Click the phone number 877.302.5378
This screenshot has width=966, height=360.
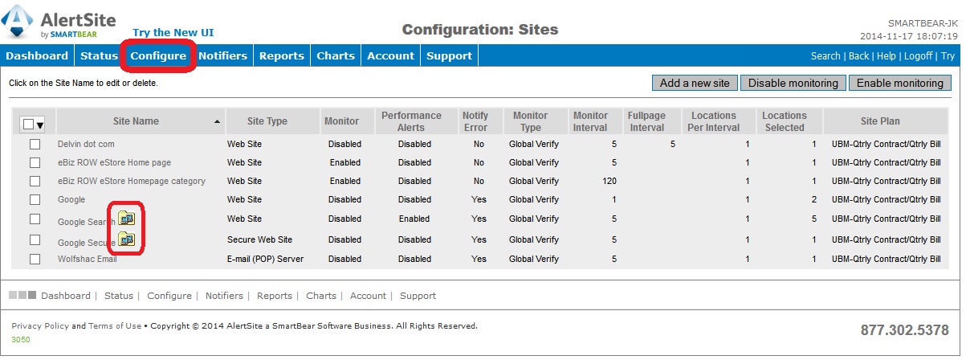[x=904, y=330]
